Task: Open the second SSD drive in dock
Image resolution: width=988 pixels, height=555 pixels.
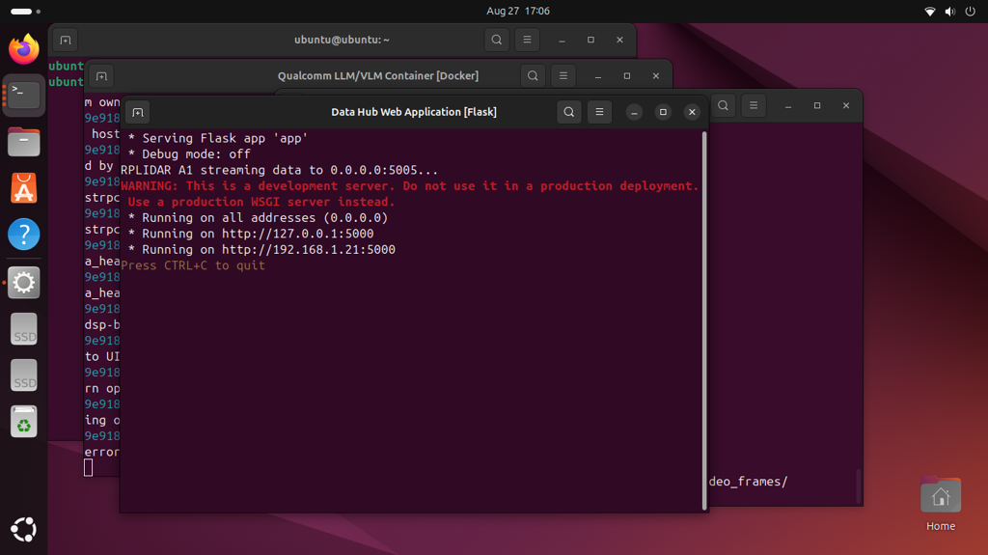Action: 24,375
